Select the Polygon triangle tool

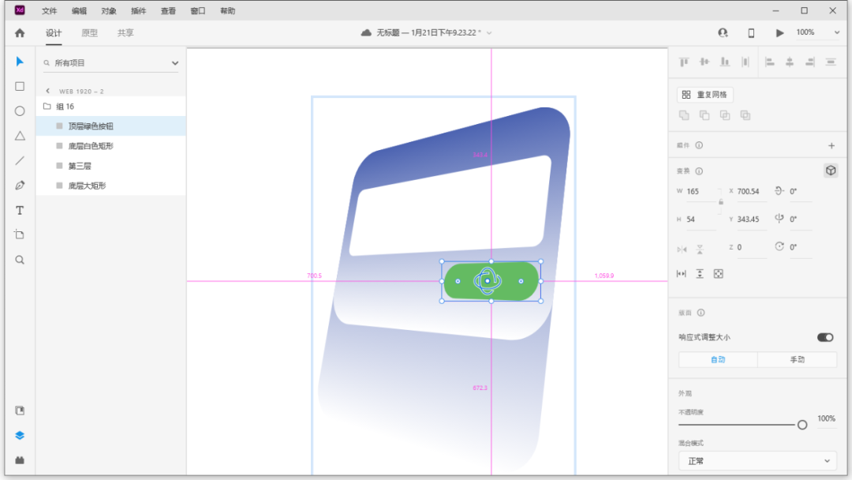point(20,136)
